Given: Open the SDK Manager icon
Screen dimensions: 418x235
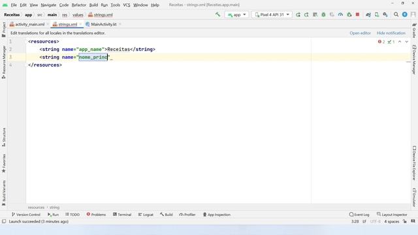Looking at the screenshot, I should (x=385, y=14).
